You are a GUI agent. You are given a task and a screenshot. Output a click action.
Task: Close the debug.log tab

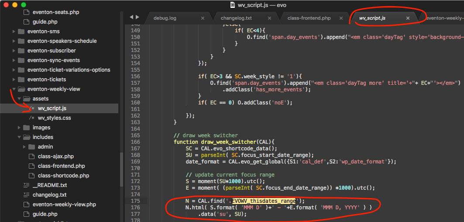point(203,18)
